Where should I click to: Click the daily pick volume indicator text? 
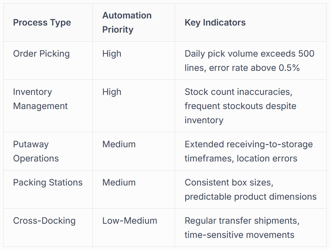pyautogui.click(x=249, y=54)
